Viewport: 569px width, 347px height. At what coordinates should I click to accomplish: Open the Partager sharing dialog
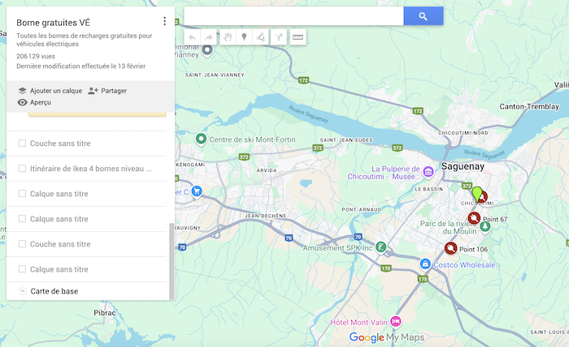click(107, 91)
